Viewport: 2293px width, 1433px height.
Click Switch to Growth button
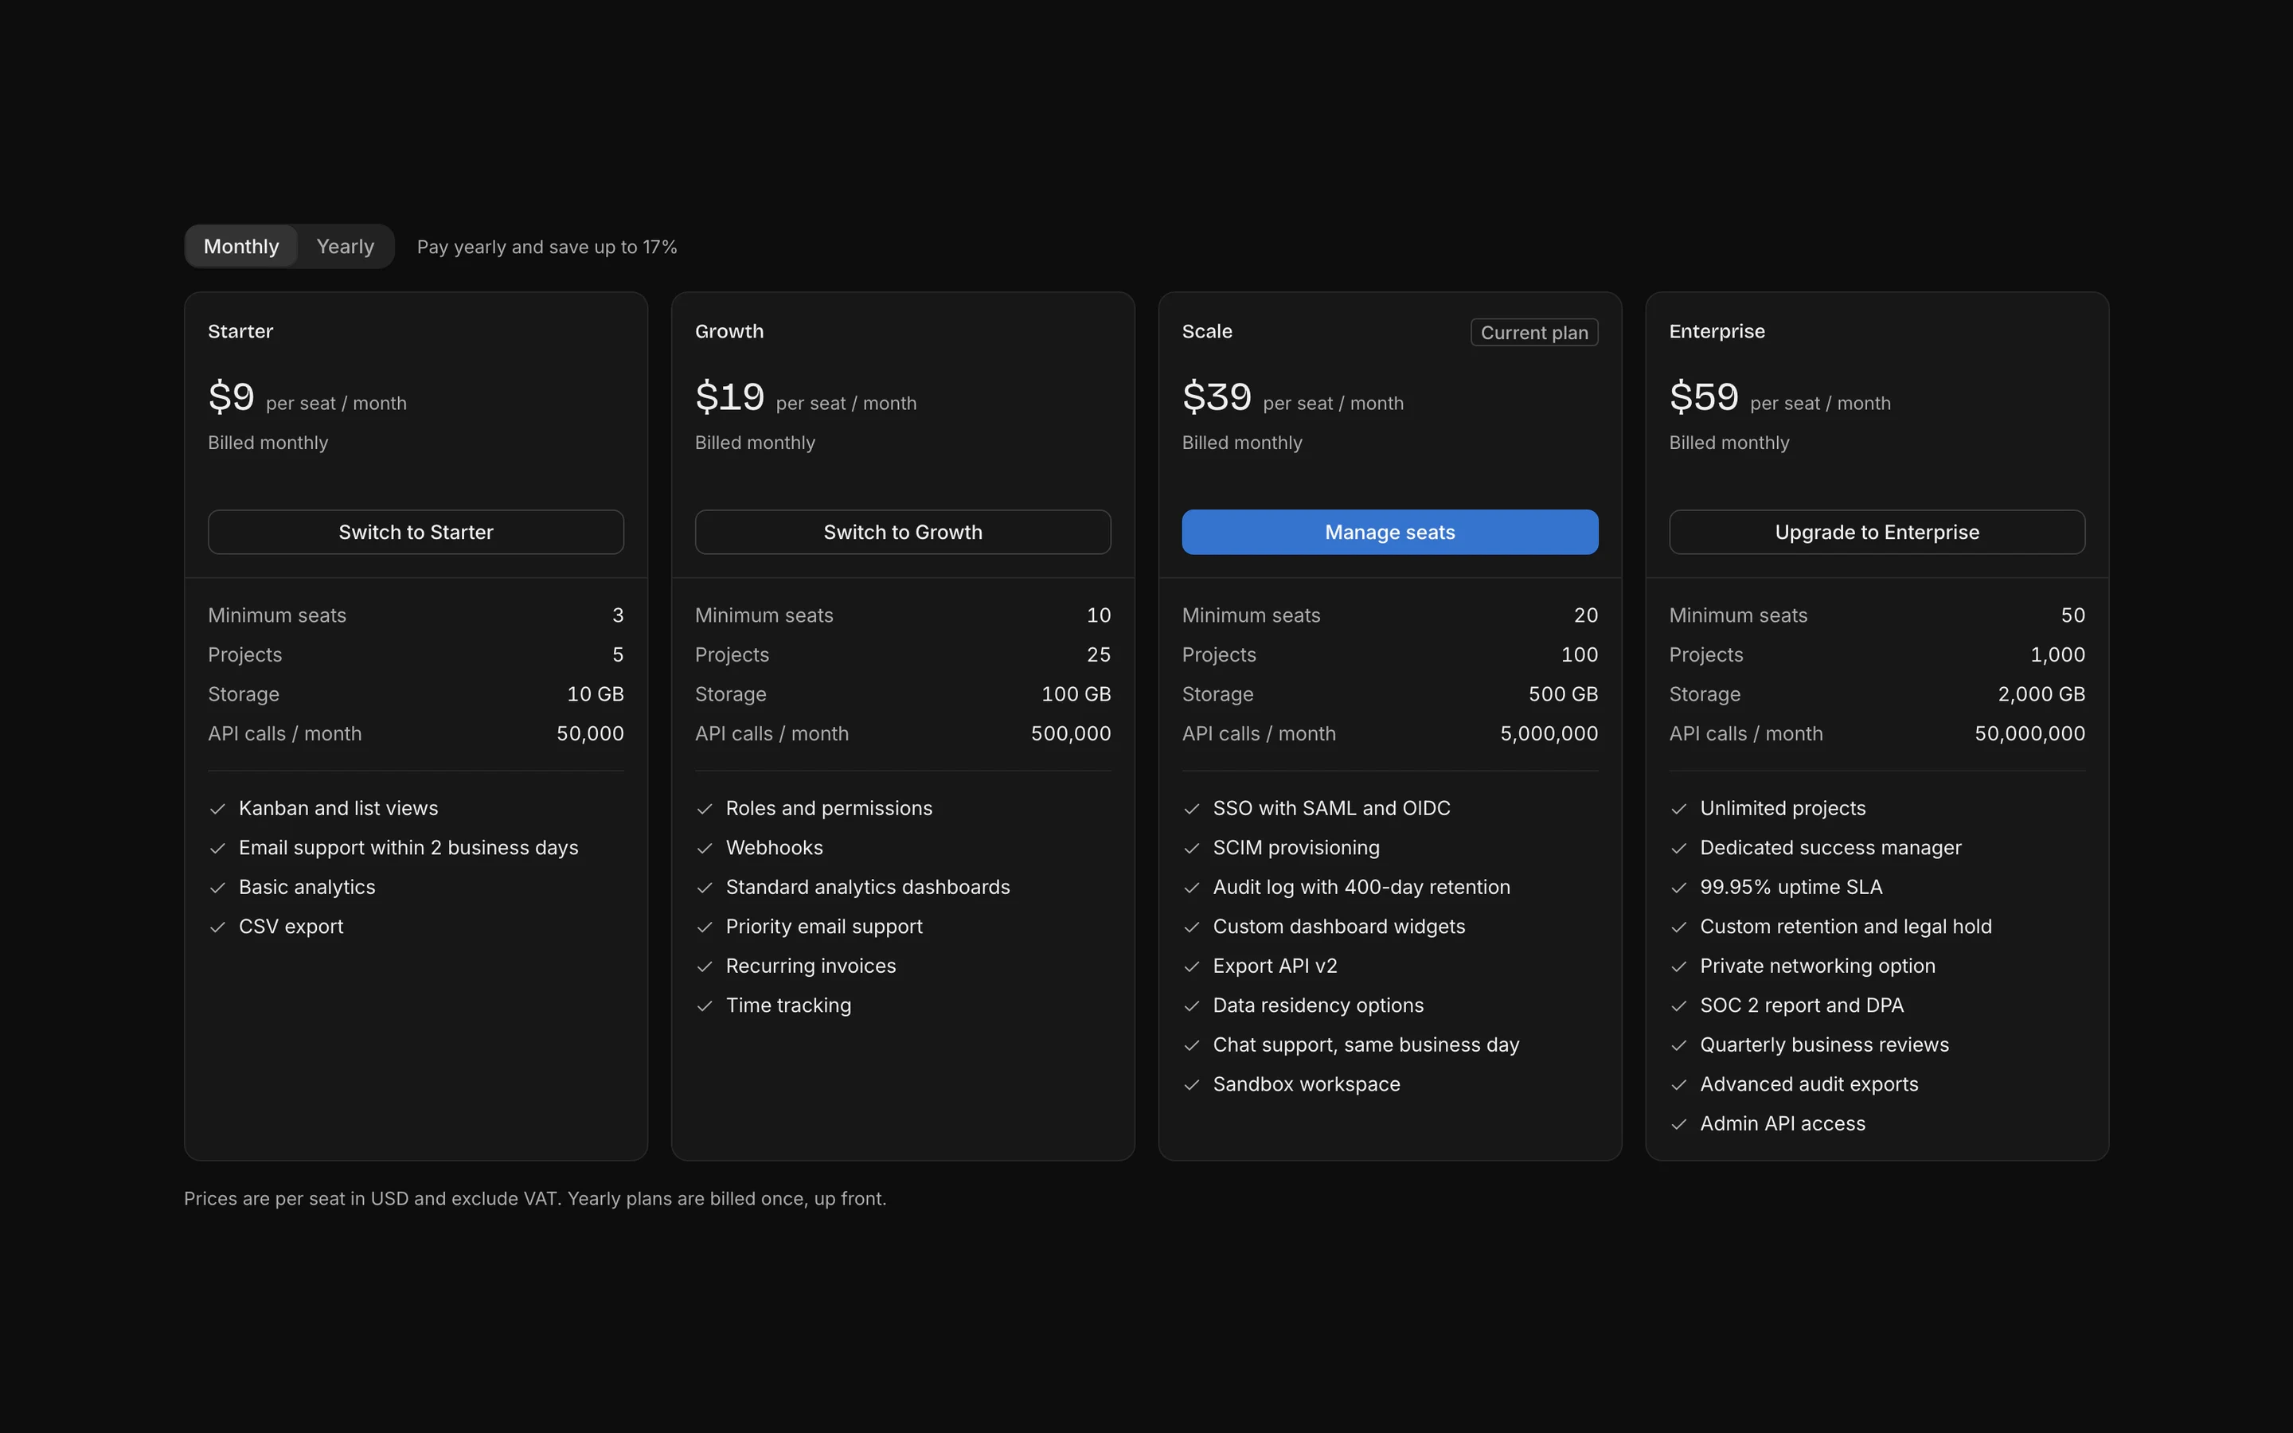[903, 532]
